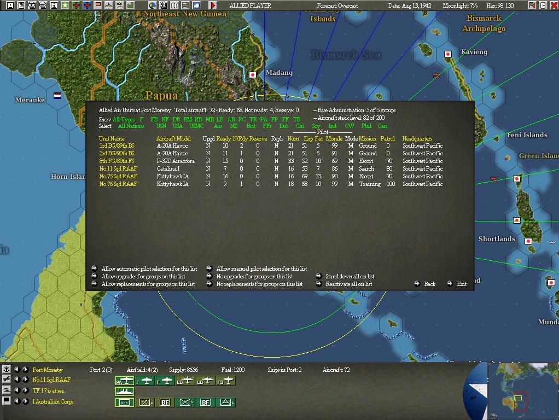Filter list to NF night fighter type

(165, 119)
